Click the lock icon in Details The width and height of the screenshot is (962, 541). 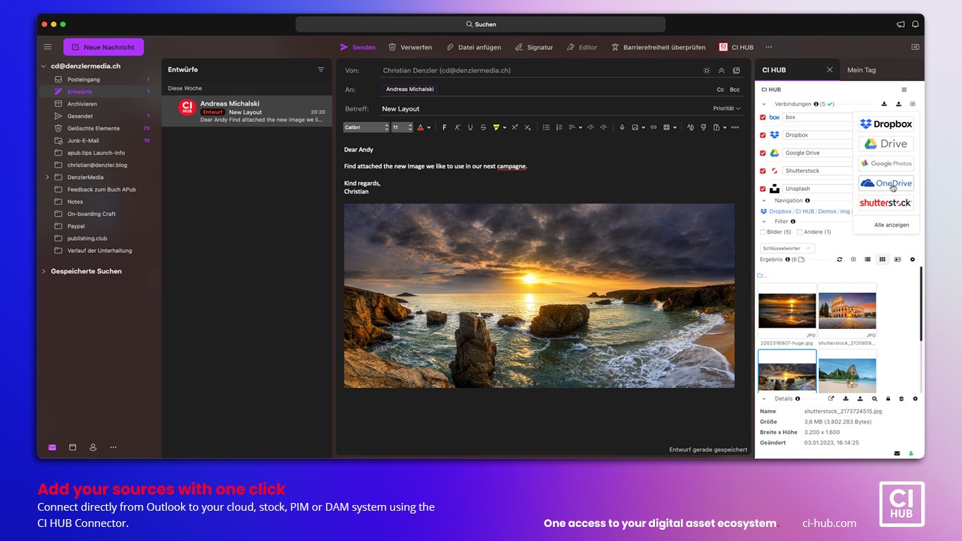pos(888,399)
